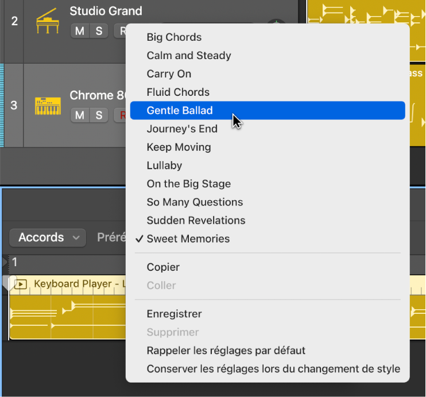Click the play icon on Keyboard Player region

22,284
